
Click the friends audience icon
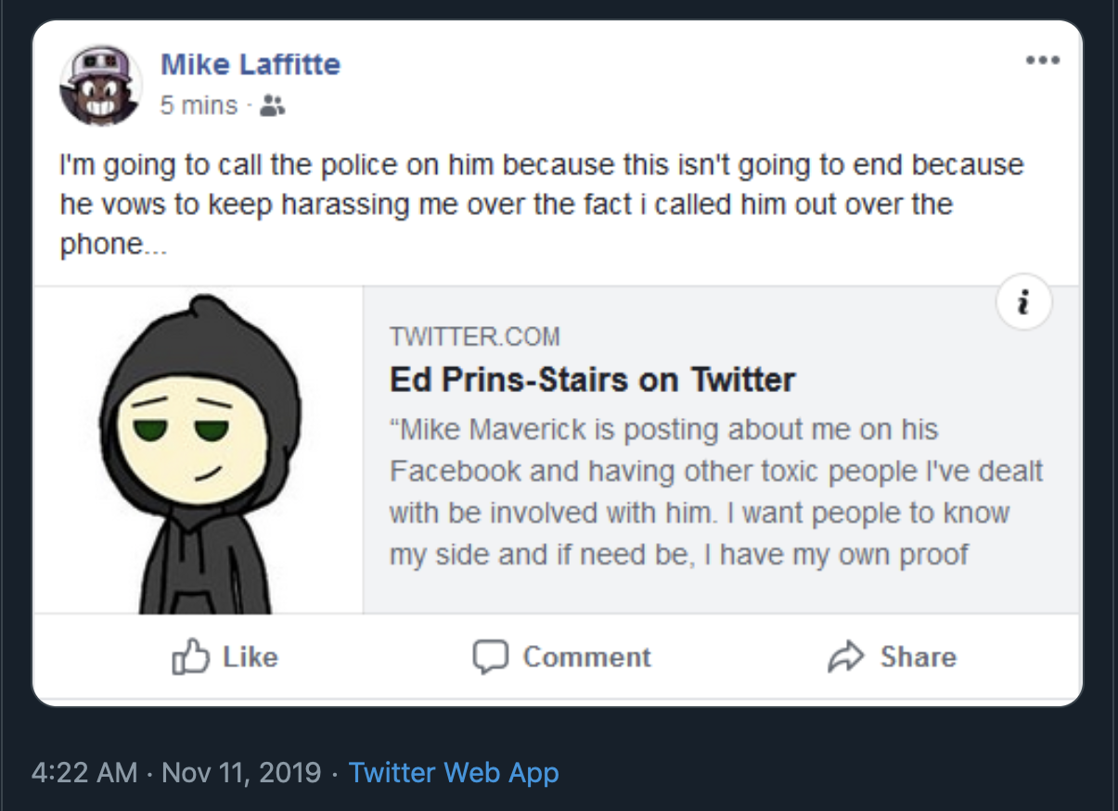272,106
